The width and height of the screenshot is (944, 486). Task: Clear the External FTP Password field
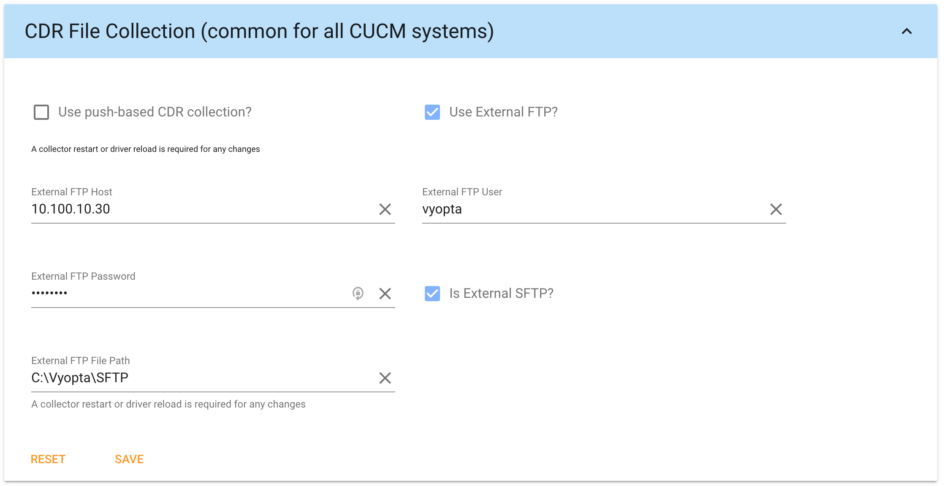pyautogui.click(x=385, y=294)
